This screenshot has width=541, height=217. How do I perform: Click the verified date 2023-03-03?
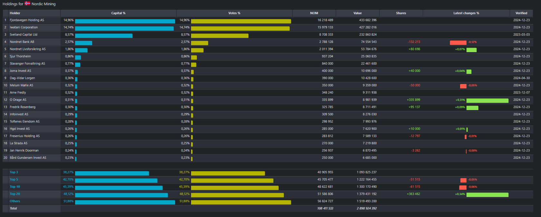point(521,34)
